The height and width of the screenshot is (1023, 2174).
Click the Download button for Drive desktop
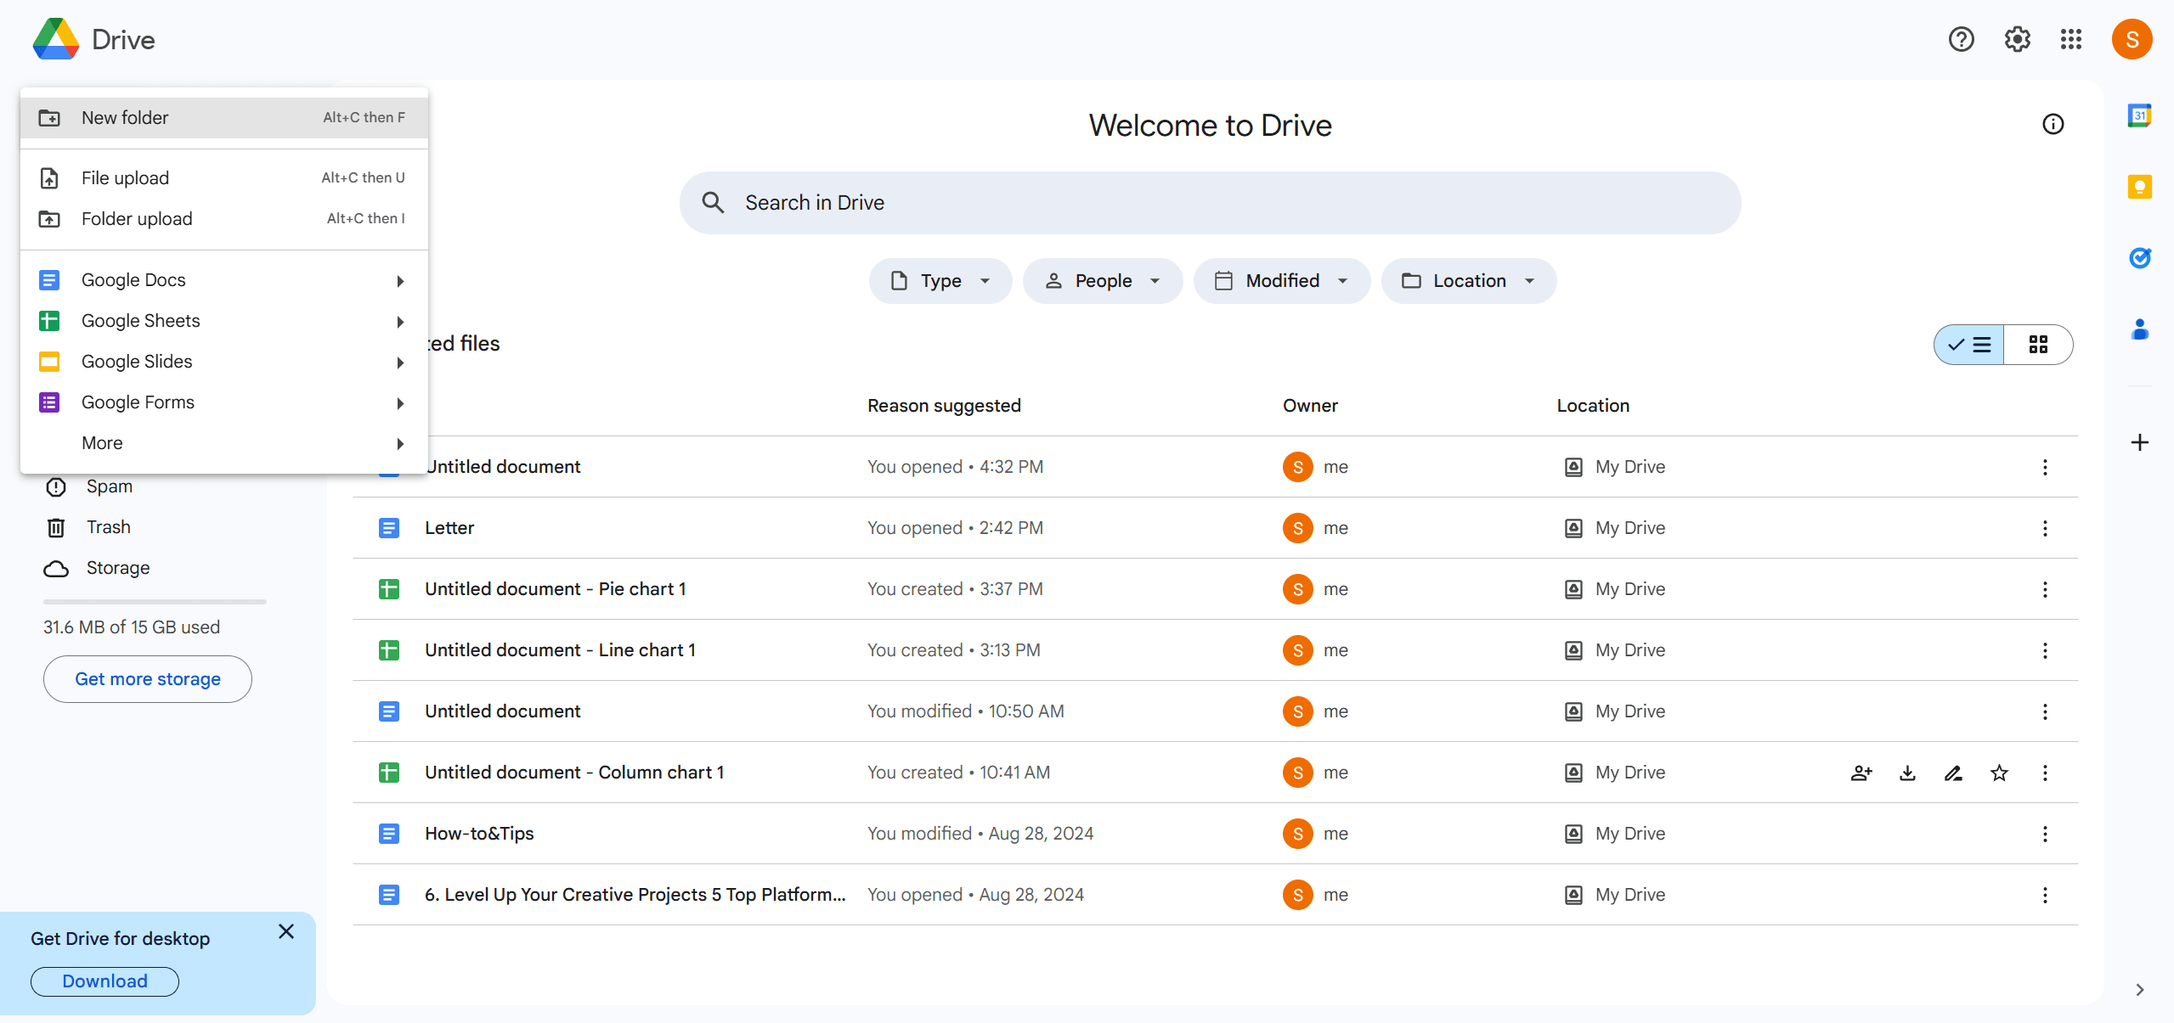pos(105,981)
